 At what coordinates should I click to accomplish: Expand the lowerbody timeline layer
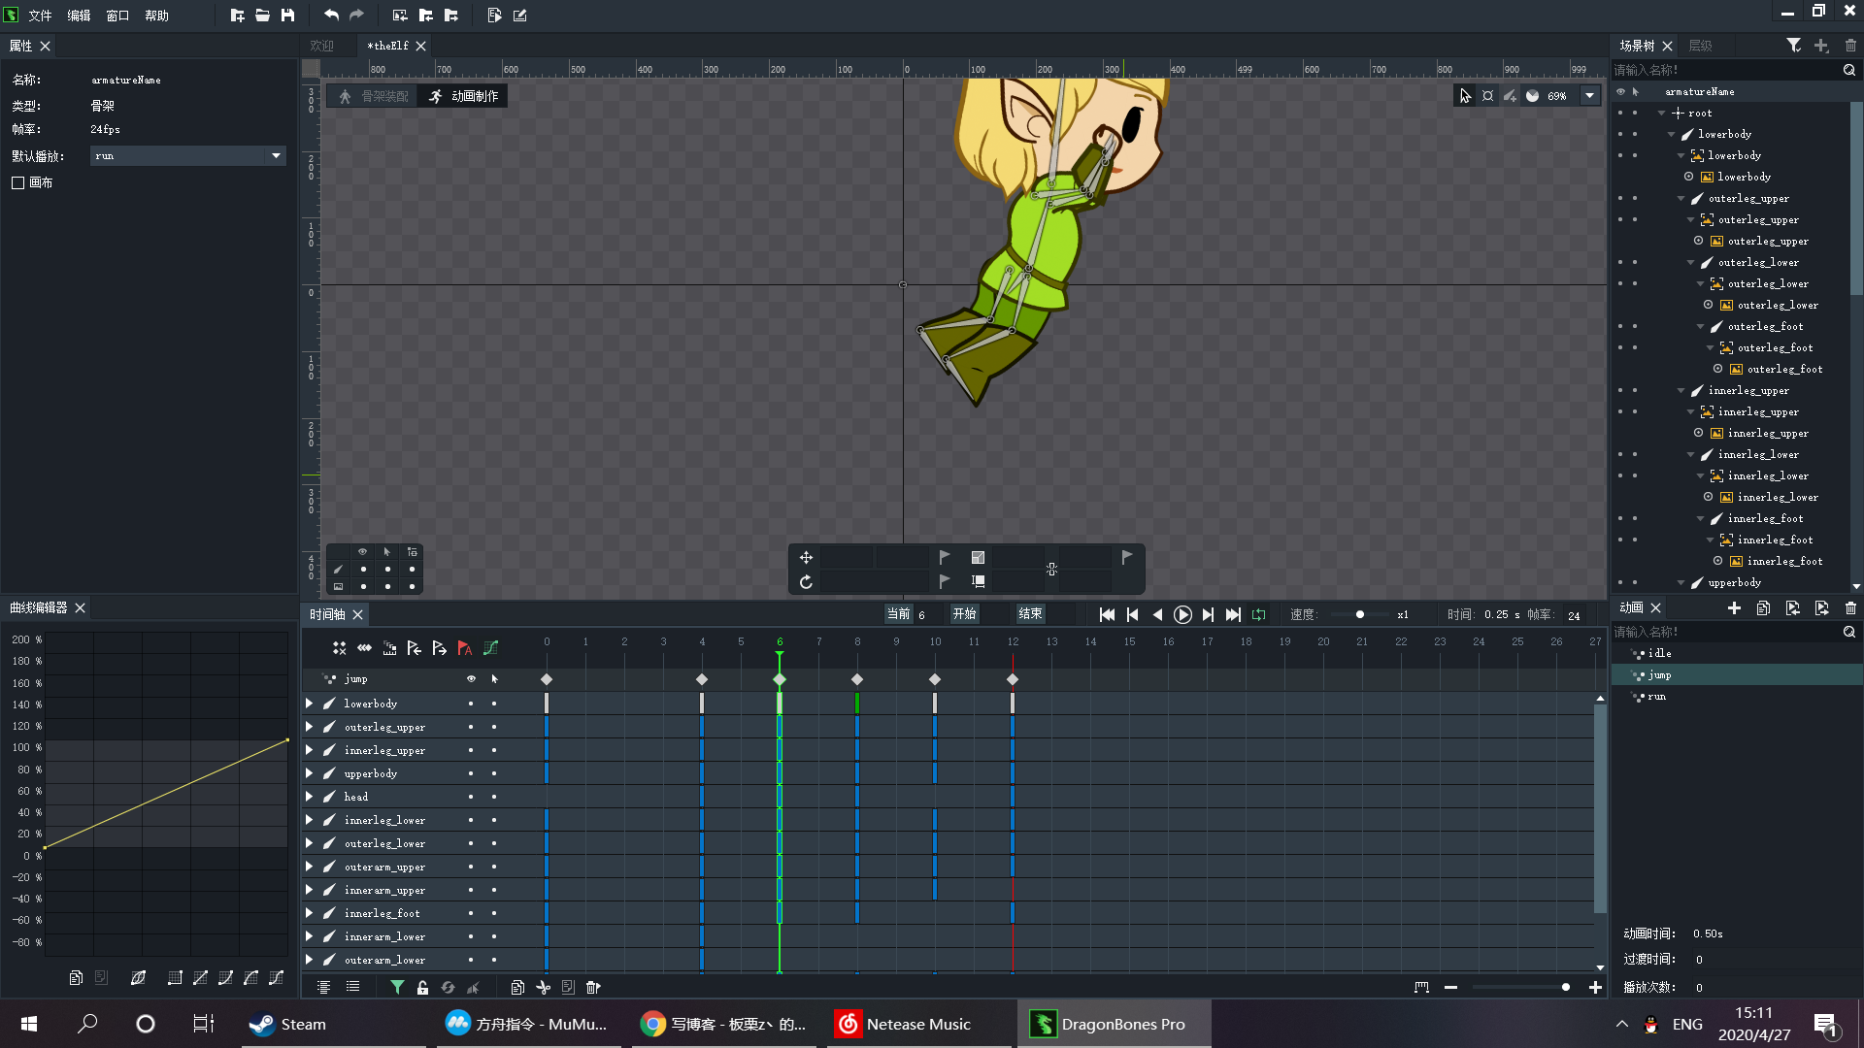309,704
